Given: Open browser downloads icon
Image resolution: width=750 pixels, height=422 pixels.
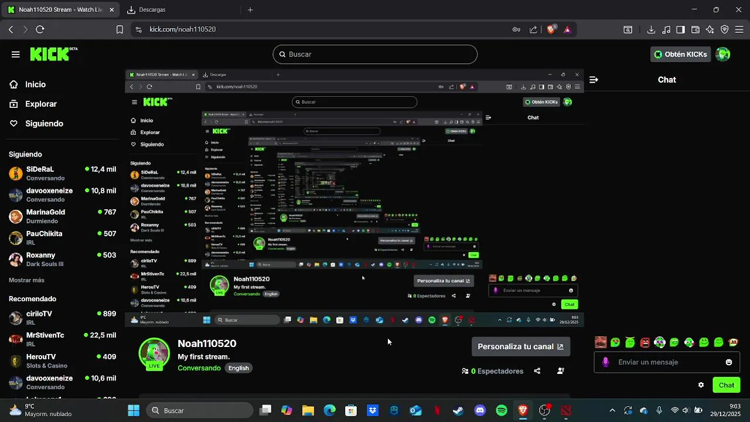Looking at the screenshot, I should click(651, 29).
